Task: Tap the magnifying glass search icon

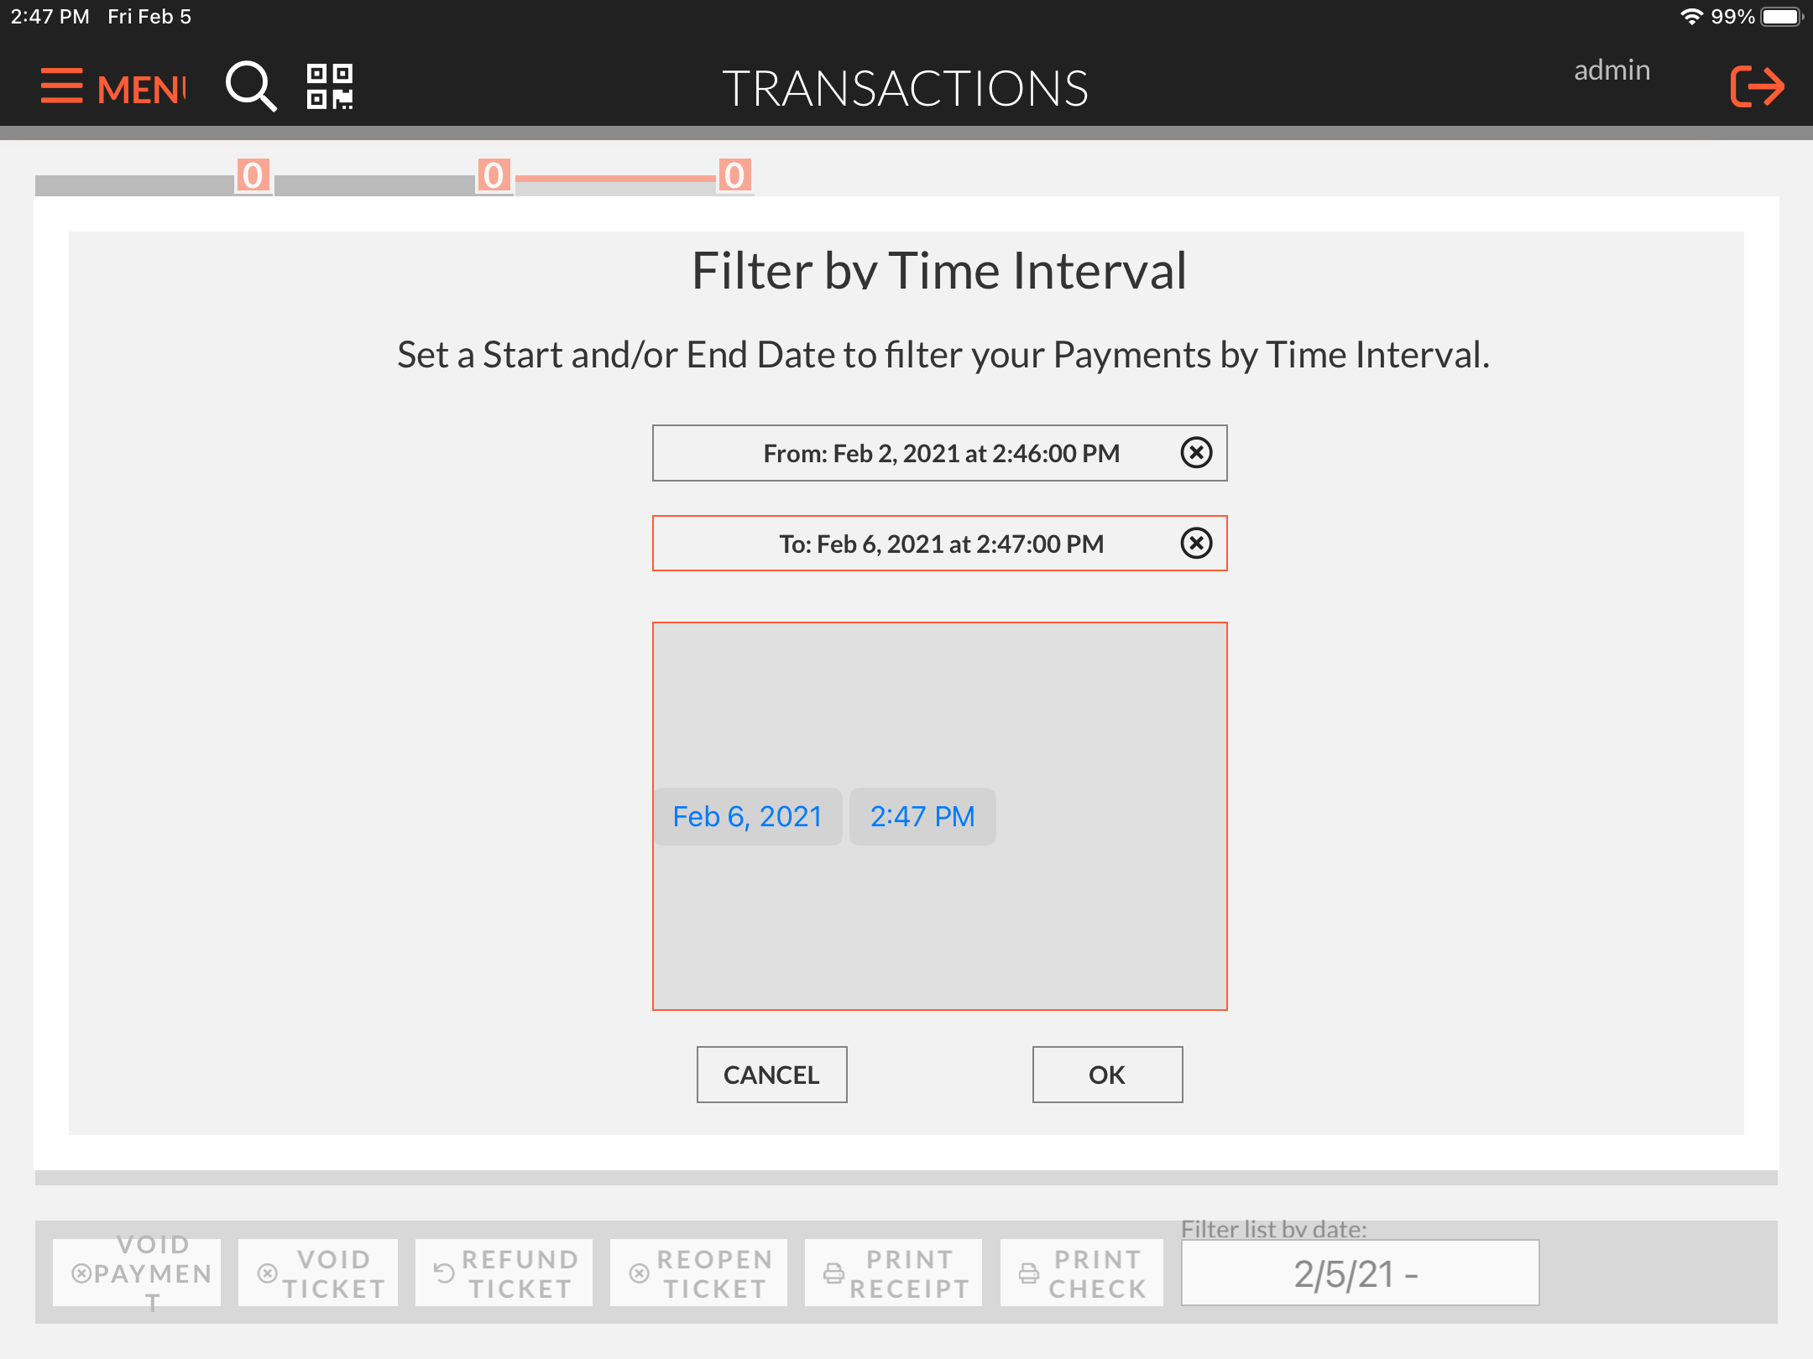Action: [x=250, y=86]
